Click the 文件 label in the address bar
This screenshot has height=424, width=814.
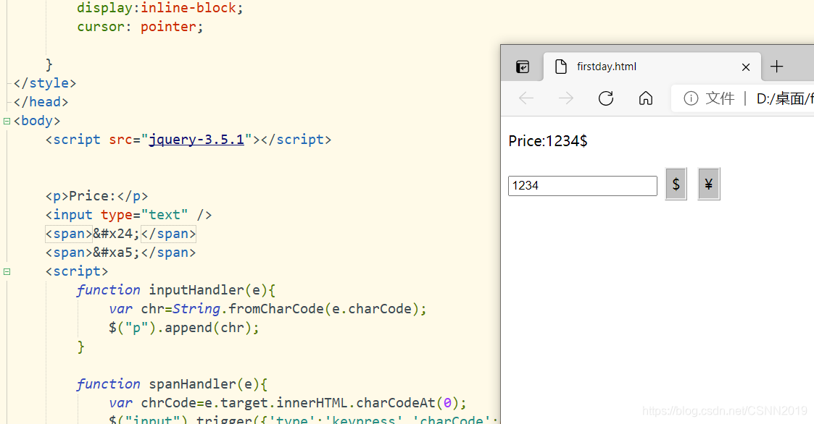[x=720, y=98]
